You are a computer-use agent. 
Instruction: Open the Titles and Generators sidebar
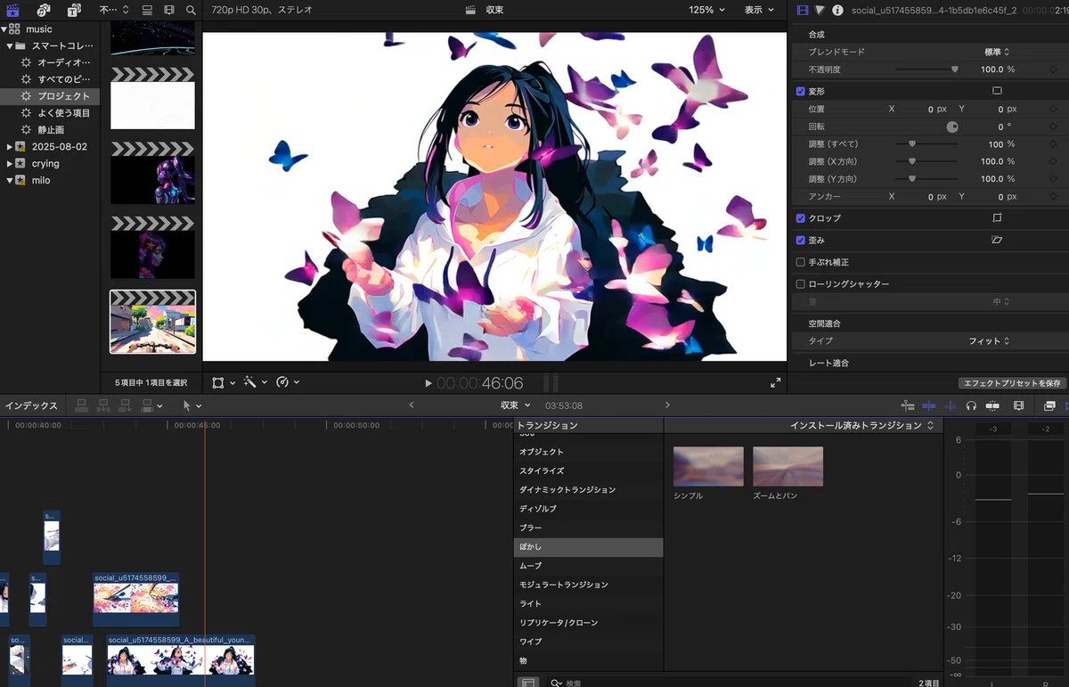click(x=74, y=10)
